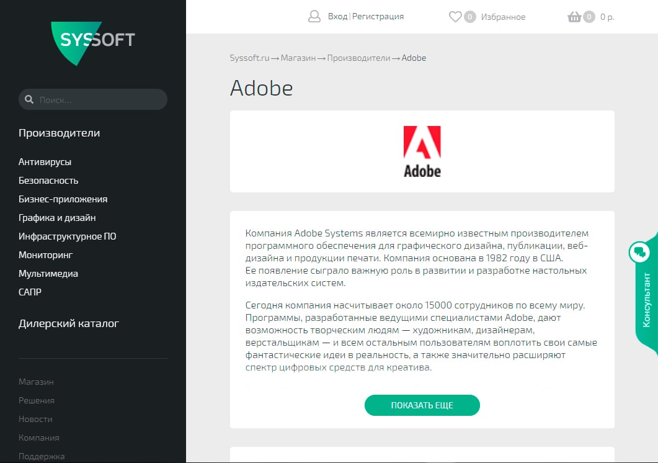Viewport: 658px width, 463px height.
Task: Open the Вход login link
Action: (x=337, y=16)
